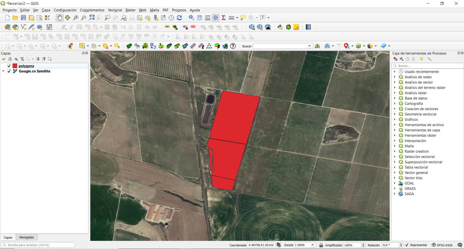Screen dimensions: 464x249
Task: Expand Análisis de redes group
Action: point(395,77)
